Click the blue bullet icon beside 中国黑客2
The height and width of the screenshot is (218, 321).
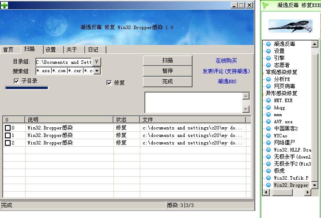(268, 129)
